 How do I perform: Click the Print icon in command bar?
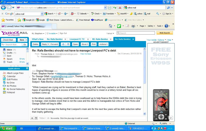click(x=133, y=26)
